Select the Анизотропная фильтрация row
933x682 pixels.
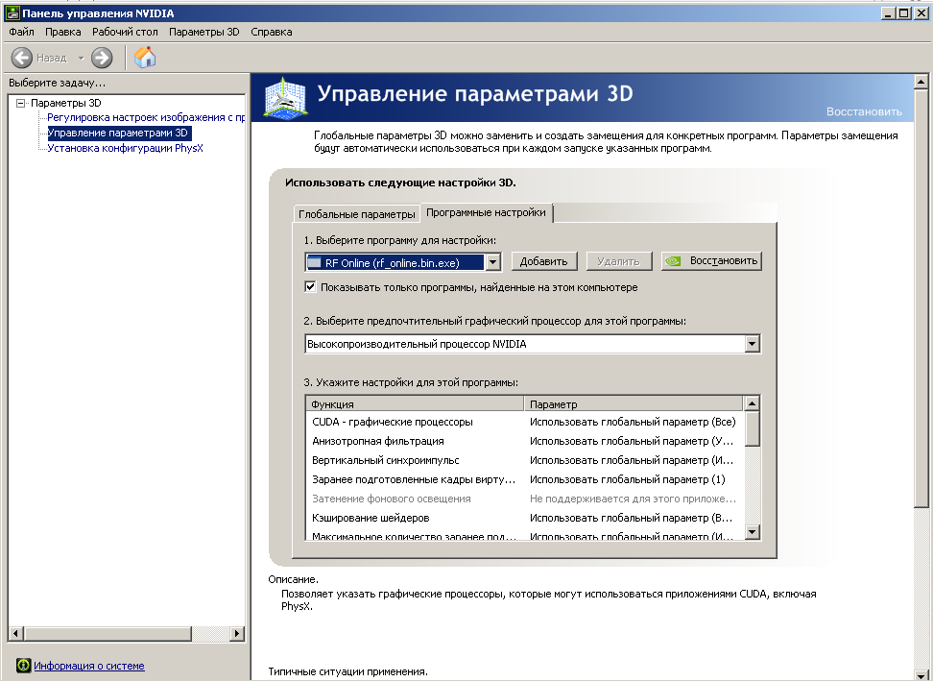[x=524, y=441]
